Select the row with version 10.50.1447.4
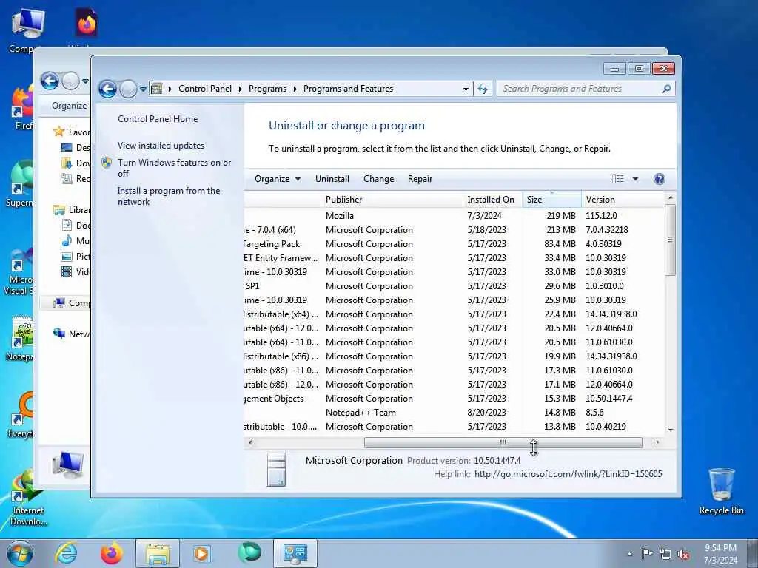 455,399
